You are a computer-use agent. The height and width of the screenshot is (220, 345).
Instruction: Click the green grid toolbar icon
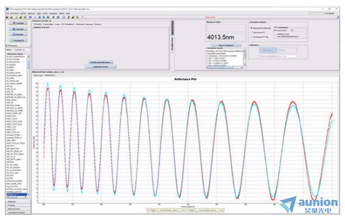[48, 17]
